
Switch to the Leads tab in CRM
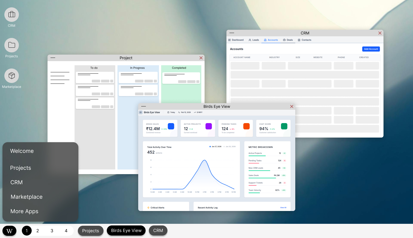click(x=254, y=40)
